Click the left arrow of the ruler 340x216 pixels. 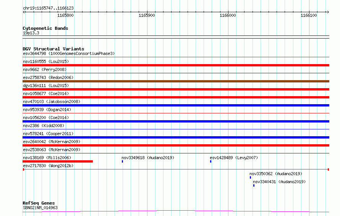click(x=24, y=12)
